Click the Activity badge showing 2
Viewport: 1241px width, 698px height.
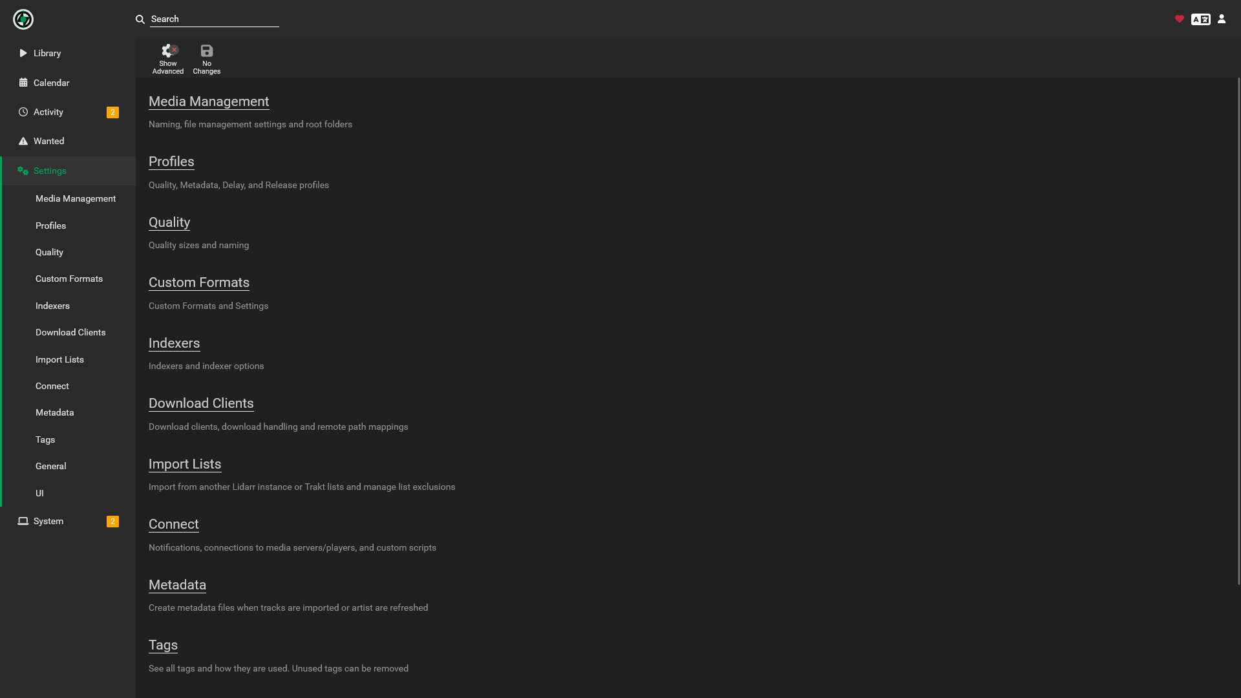112,112
